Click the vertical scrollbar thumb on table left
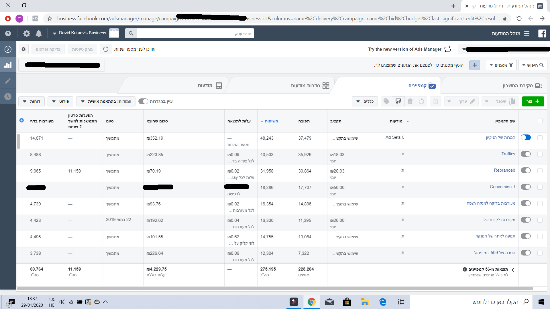 point(18,141)
